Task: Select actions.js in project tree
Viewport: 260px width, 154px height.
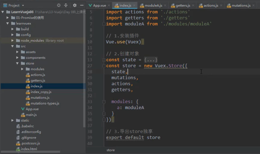Action: (38, 75)
